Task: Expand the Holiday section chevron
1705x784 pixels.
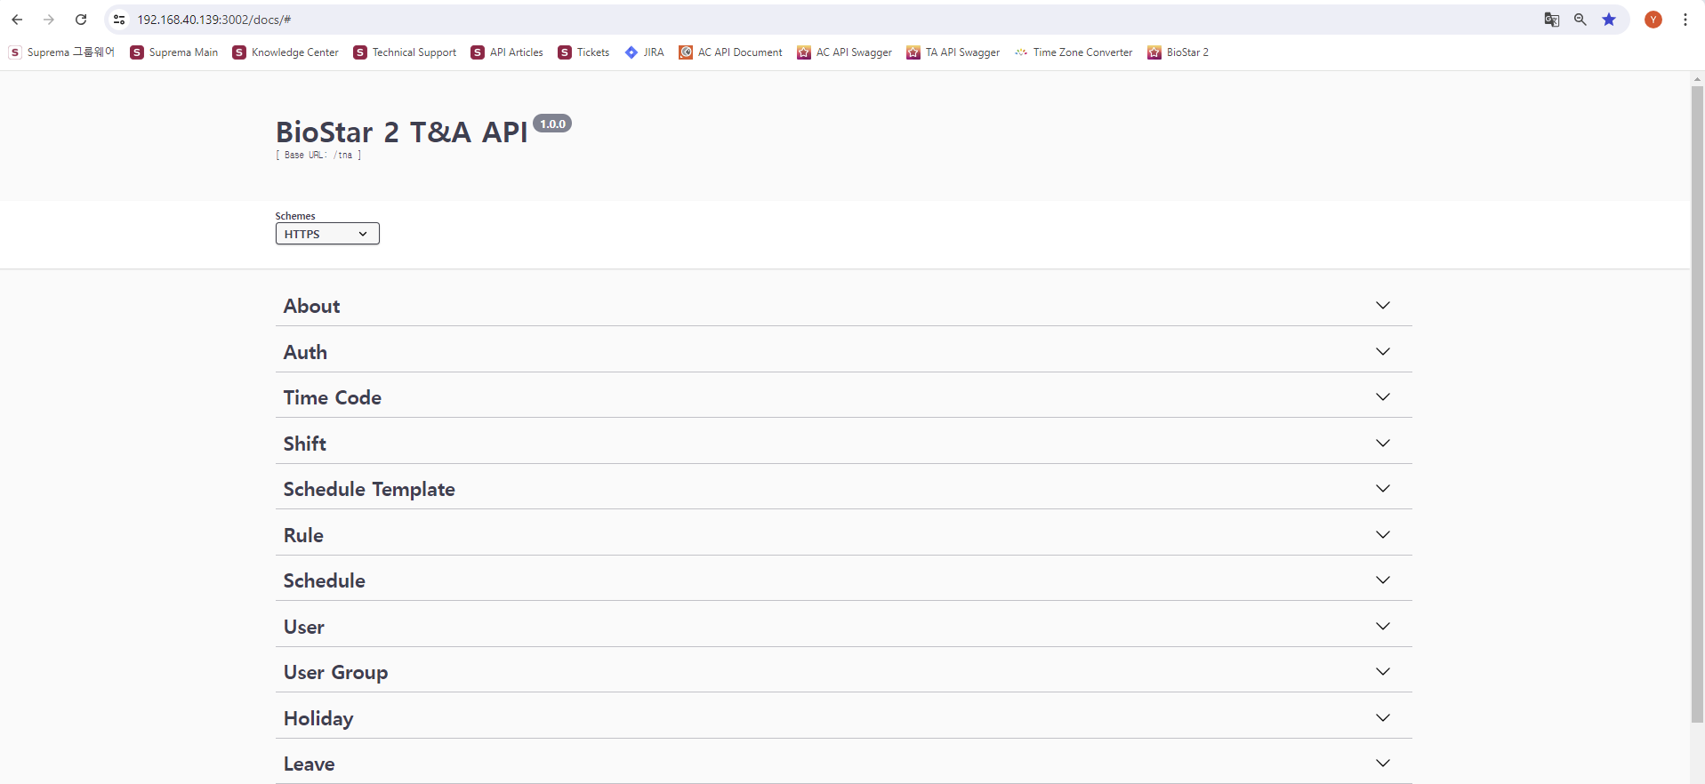Action: coord(1383,717)
